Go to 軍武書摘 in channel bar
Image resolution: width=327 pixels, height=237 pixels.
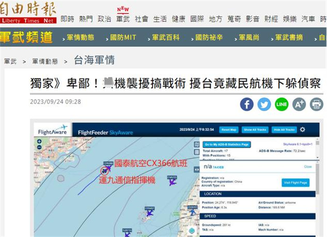coord(289,38)
